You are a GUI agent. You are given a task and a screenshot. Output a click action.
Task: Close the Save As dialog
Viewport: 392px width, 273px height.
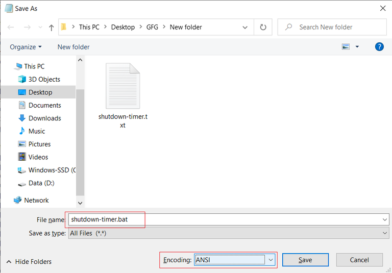tap(383, 8)
